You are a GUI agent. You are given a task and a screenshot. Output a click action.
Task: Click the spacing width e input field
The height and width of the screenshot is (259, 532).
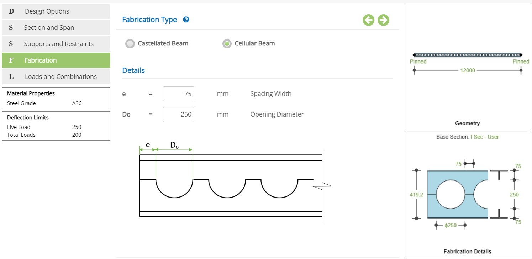(x=179, y=94)
